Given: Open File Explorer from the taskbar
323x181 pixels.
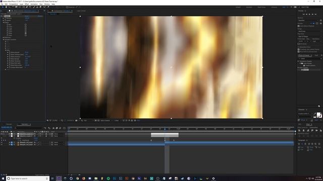Looking at the screenshot, I should pos(96,178).
